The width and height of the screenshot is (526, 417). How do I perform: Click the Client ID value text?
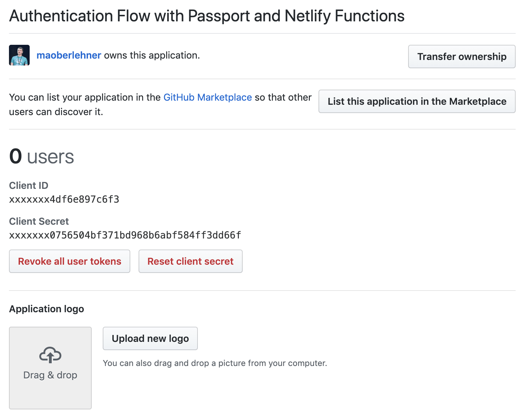pyautogui.click(x=64, y=200)
